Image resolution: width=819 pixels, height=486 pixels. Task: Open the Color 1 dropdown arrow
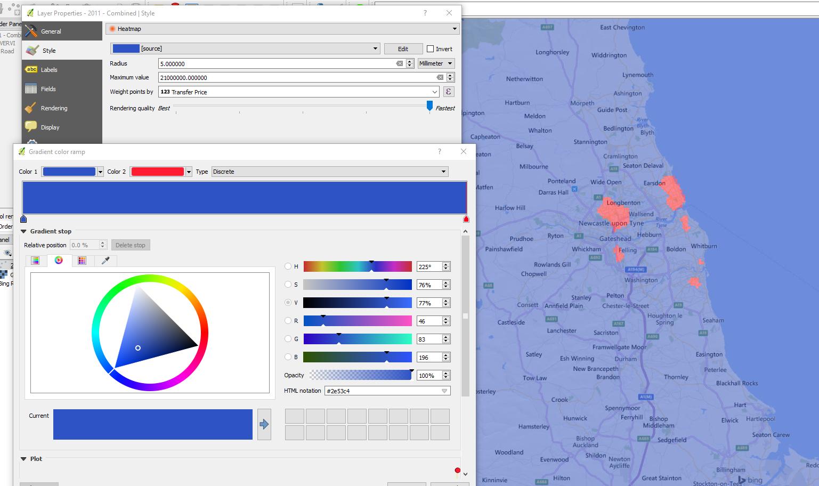(100, 172)
